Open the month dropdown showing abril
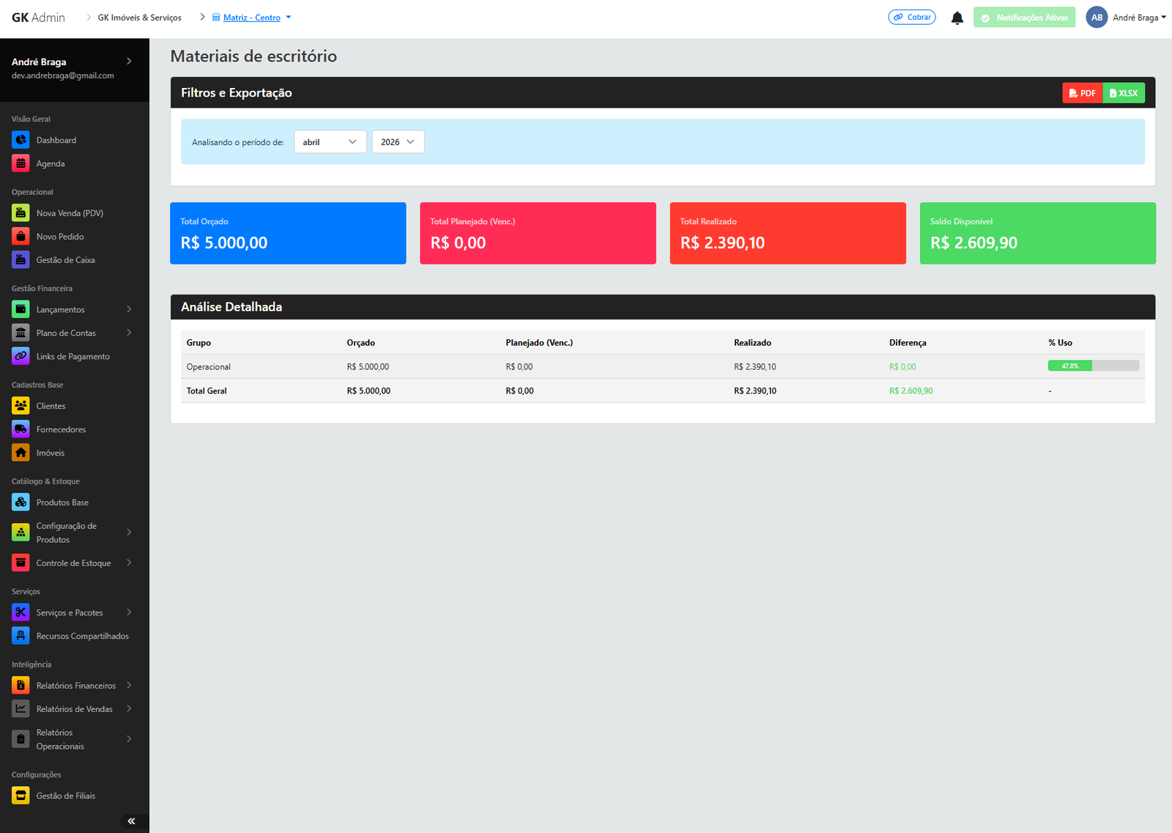The width and height of the screenshot is (1172, 833). coord(330,142)
